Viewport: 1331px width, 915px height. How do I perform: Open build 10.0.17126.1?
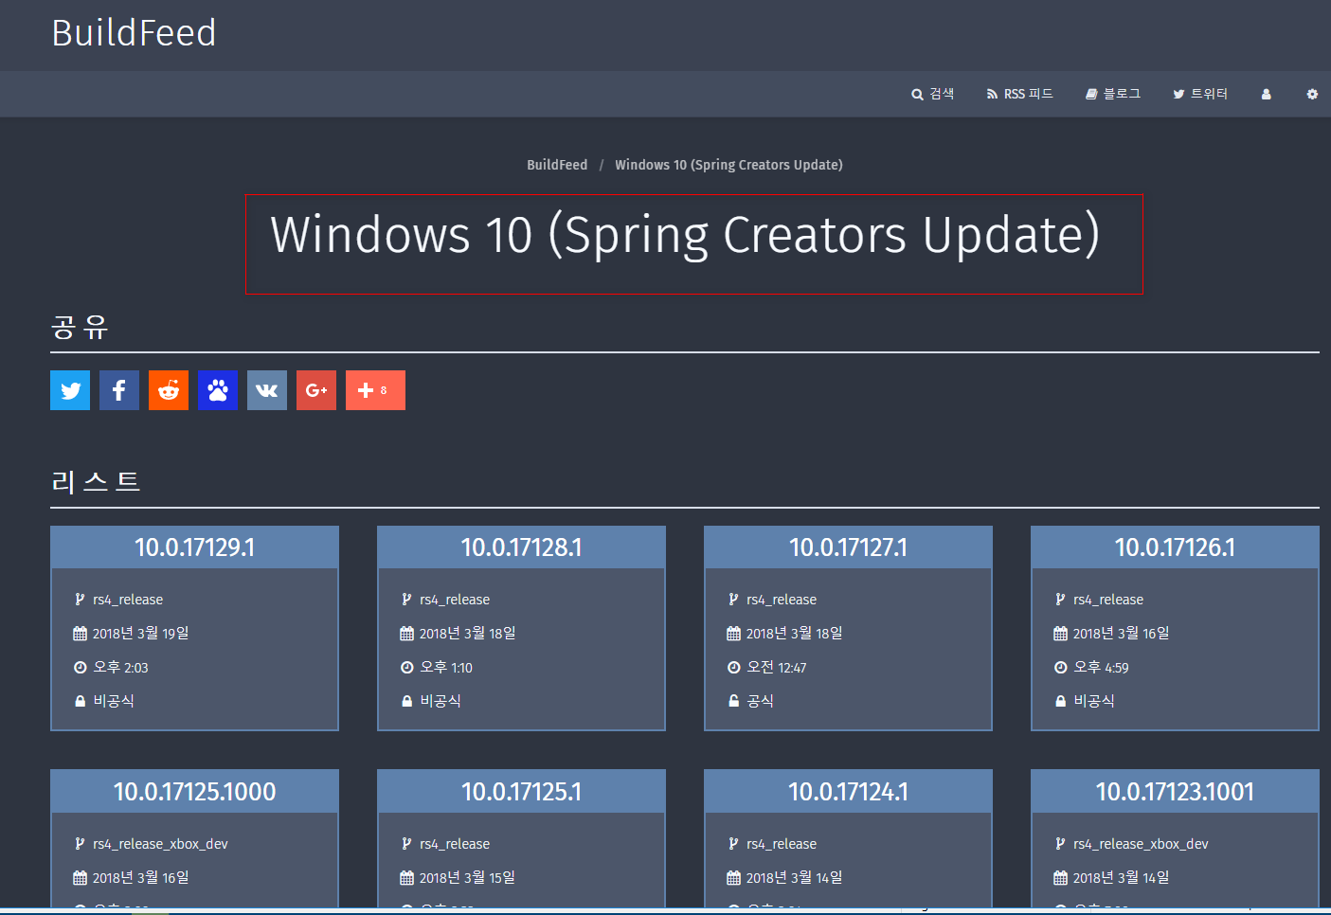tap(1175, 547)
